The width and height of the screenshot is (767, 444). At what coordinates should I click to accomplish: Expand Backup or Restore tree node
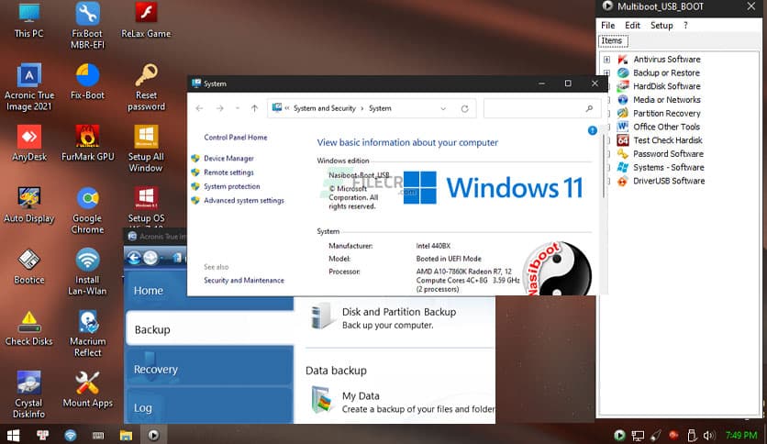[x=607, y=72]
